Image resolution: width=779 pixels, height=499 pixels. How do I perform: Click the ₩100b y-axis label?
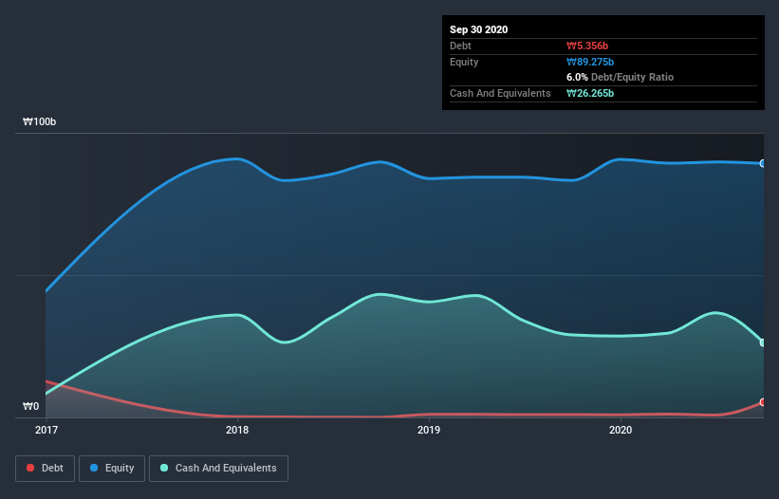tap(39, 121)
